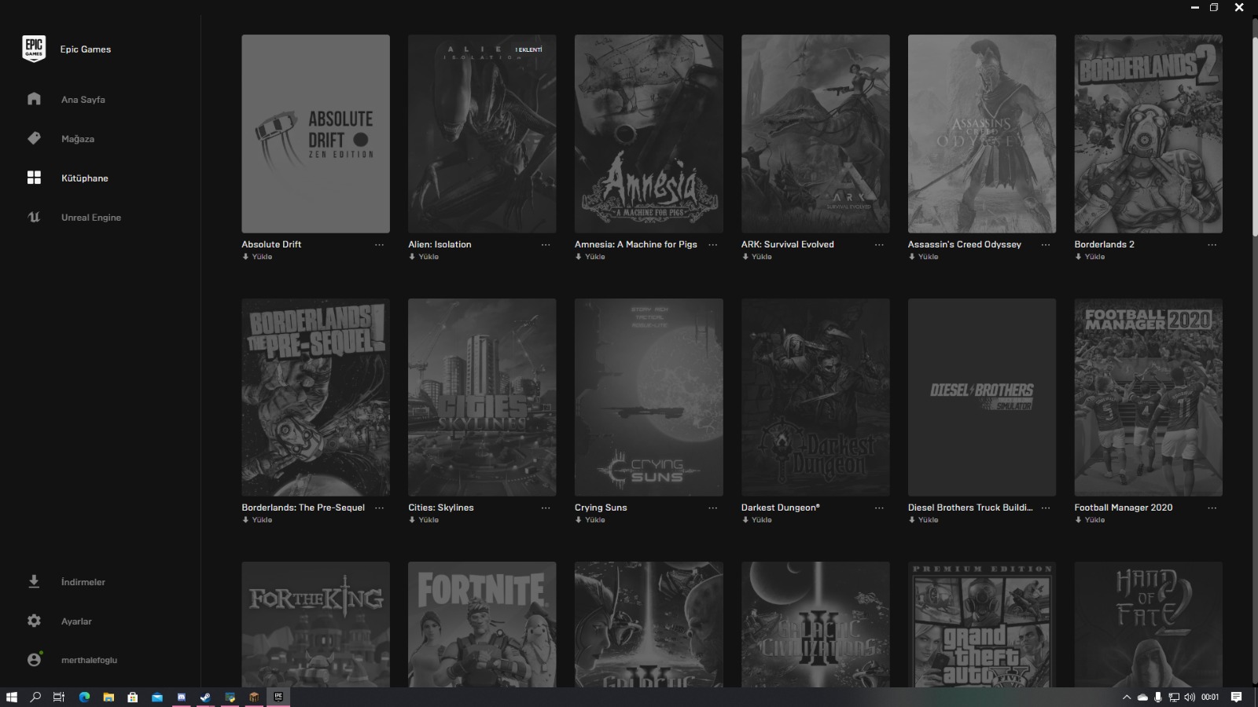The height and width of the screenshot is (707, 1258).
Task: Click the Absolute Drift title text
Action: (271, 244)
